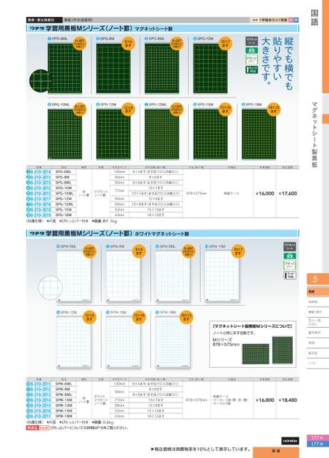
Task: Click the SPG-12ML model cell in the table
Action: [64, 204]
